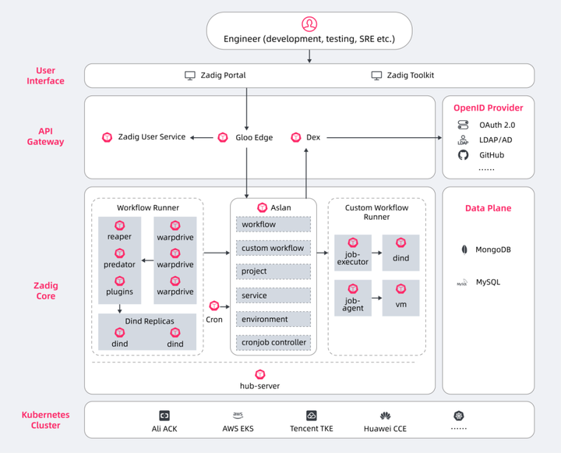
Task: Click the Tencent TKE icon
Action: point(312,416)
